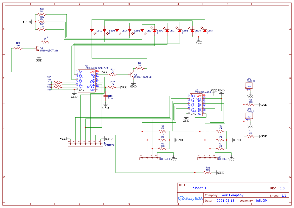Click the 'TITLE:' field label
The width and height of the screenshot is (294, 208).
click(182, 185)
